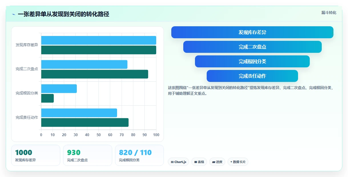Click the 完成根因分类 chart axis label
348x177 pixels.
coord(27,93)
